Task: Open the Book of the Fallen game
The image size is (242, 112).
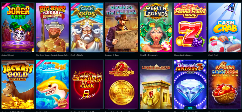Action: (121, 27)
